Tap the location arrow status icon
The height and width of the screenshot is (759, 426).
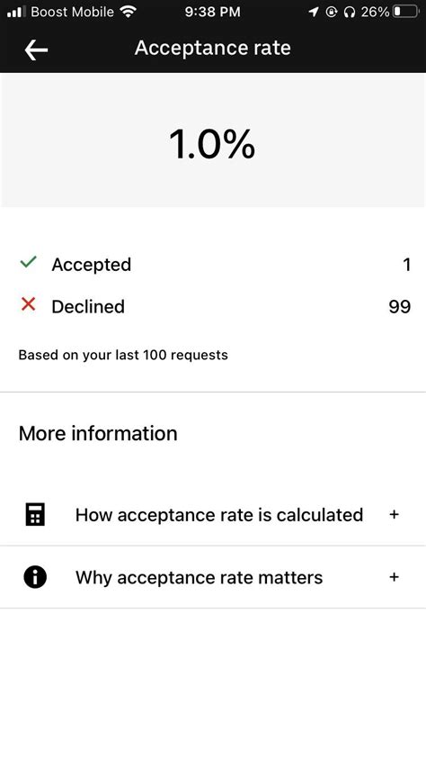[314, 12]
